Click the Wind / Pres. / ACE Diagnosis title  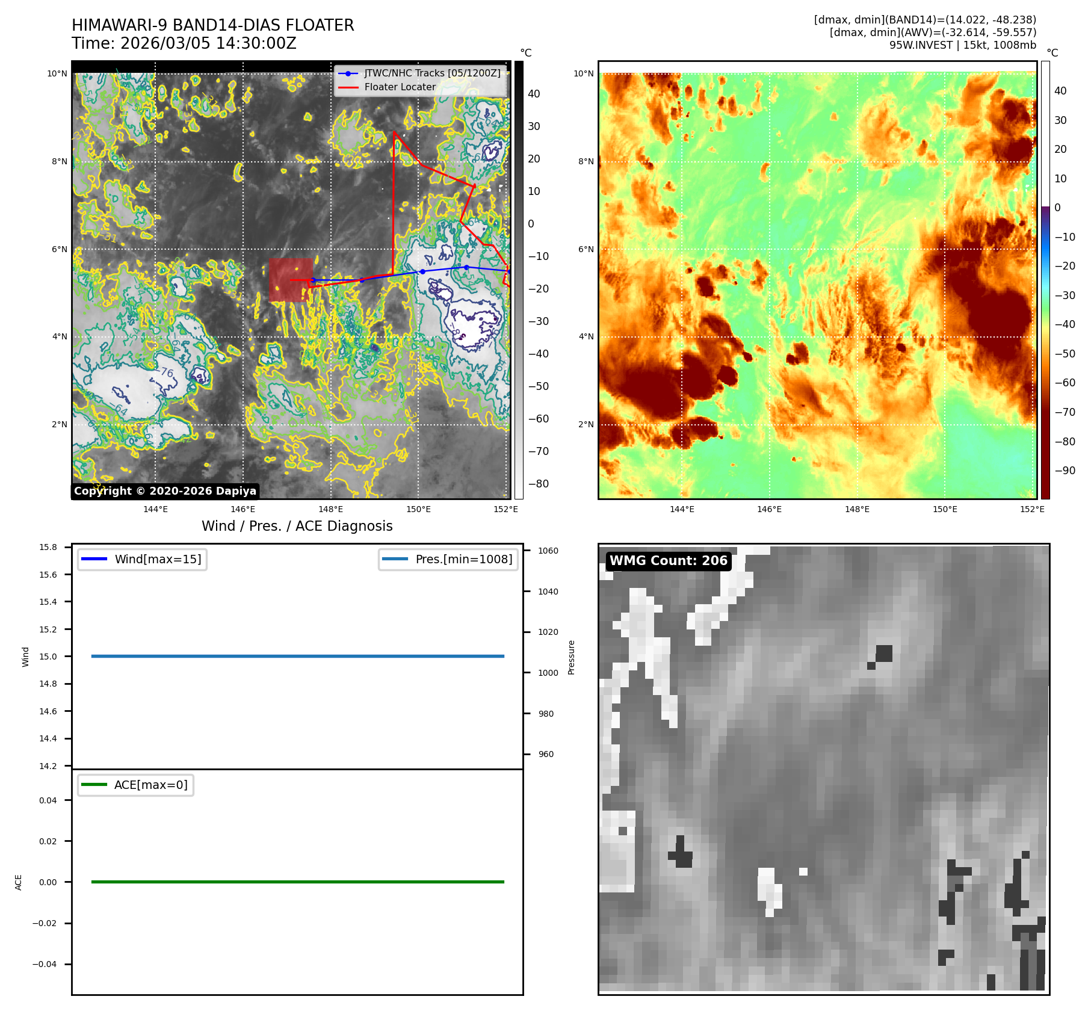[x=297, y=526]
